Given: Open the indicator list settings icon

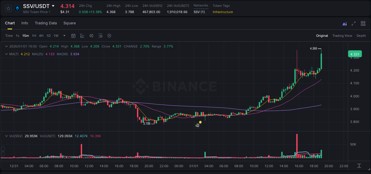Looking at the screenshot, I should click(x=100, y=35).
